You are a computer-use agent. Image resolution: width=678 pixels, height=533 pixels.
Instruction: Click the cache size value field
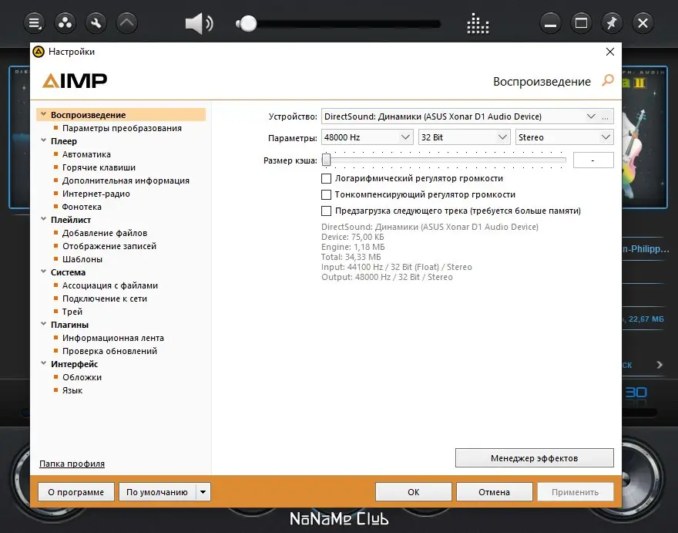[593, 160]
